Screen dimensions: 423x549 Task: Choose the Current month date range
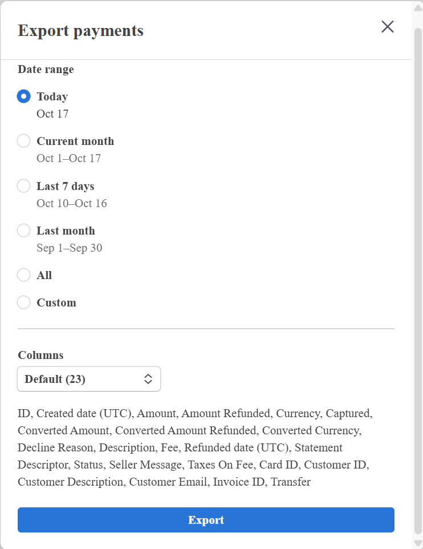tap(23, 141)
